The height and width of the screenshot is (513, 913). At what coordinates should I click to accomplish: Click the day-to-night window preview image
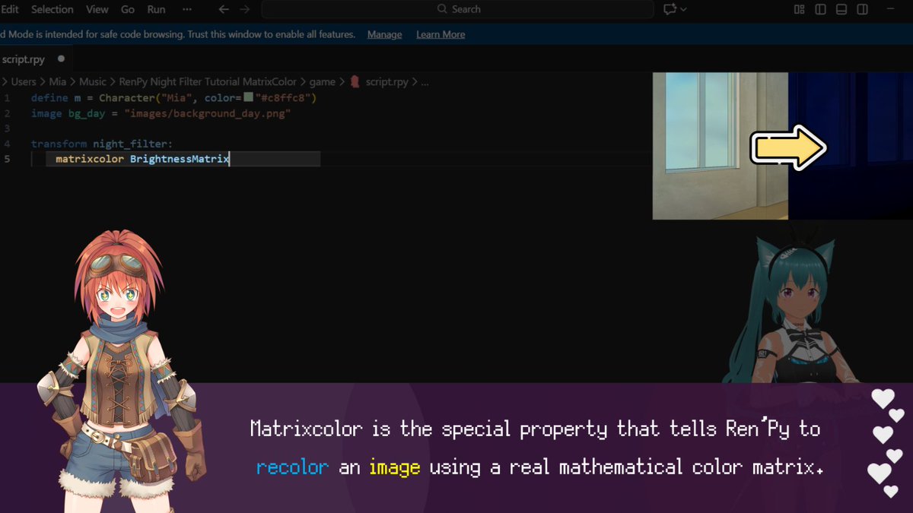(x=782, y=146)
